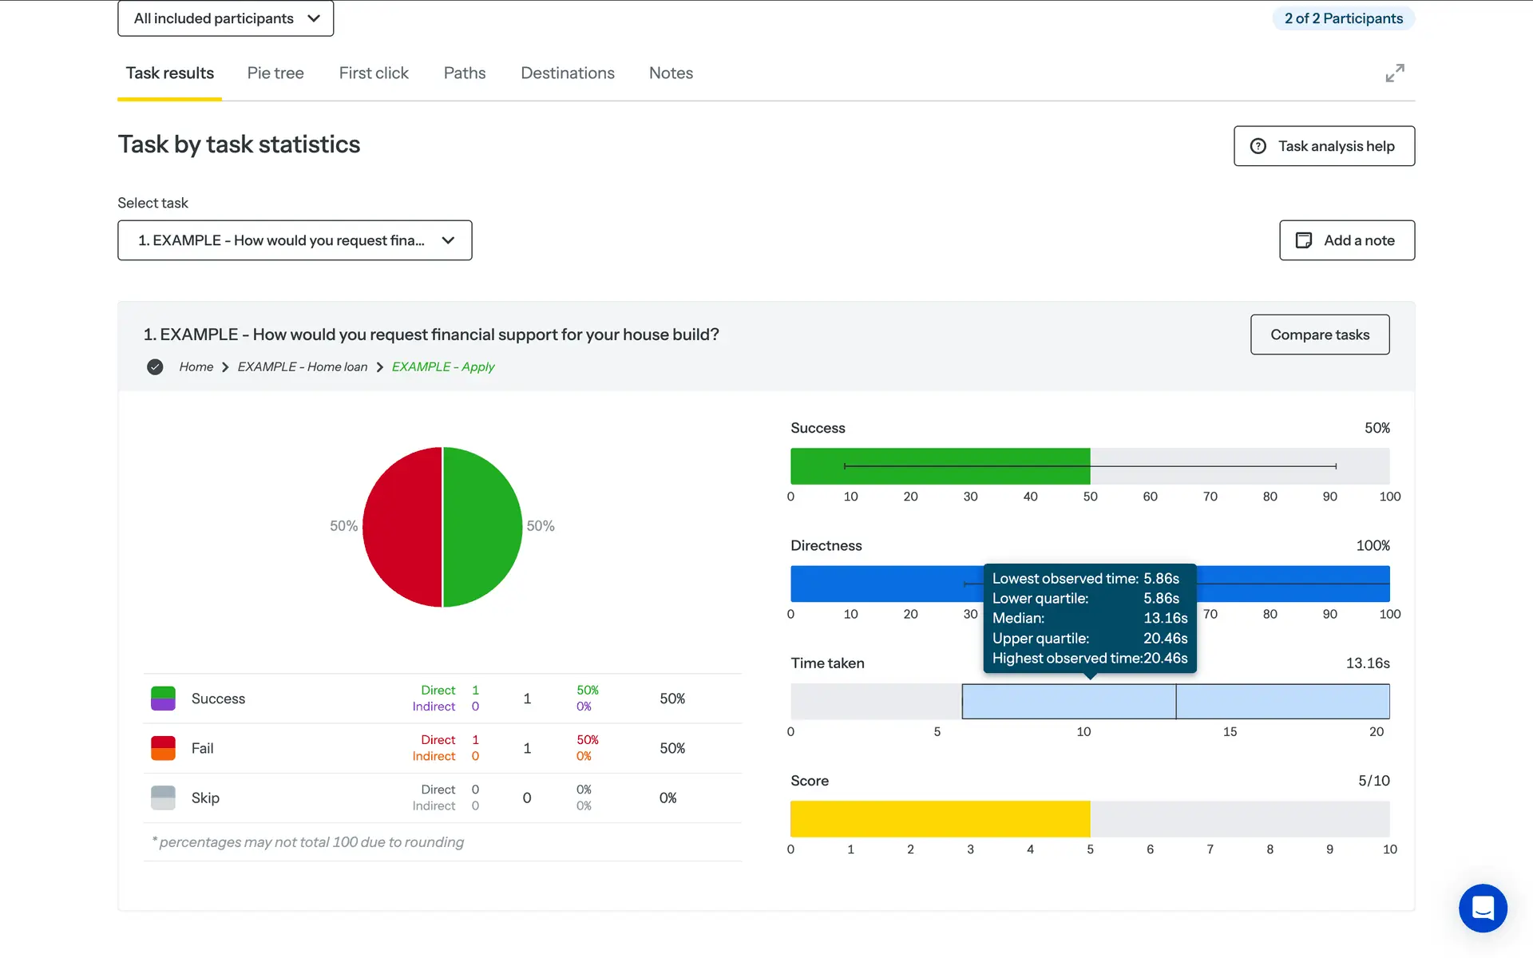Click the EXAMPLE - Apply breadcrumb link
1533x958 pixels.
(x=443, y=367)
